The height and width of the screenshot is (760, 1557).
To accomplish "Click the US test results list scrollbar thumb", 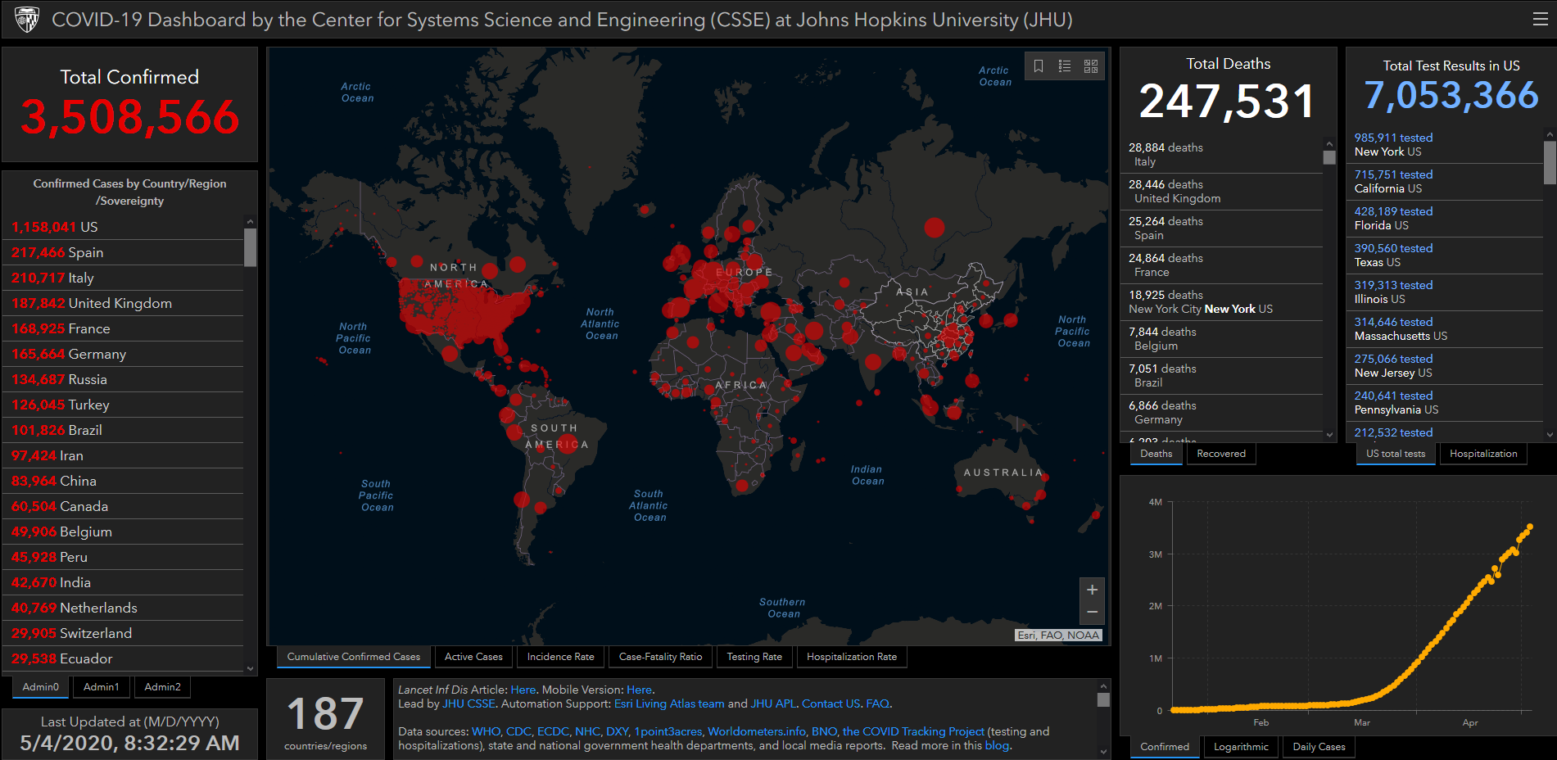I will (x=1550, y=162).
